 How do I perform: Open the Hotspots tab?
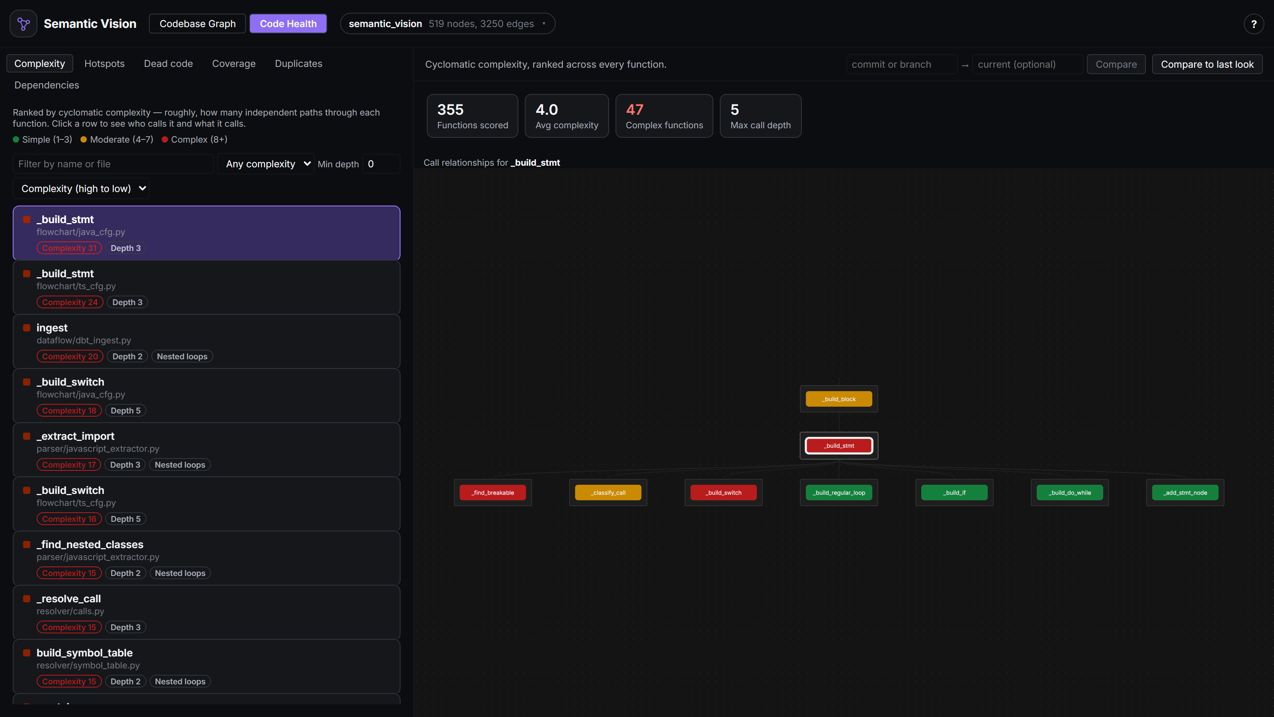[104, 64]
